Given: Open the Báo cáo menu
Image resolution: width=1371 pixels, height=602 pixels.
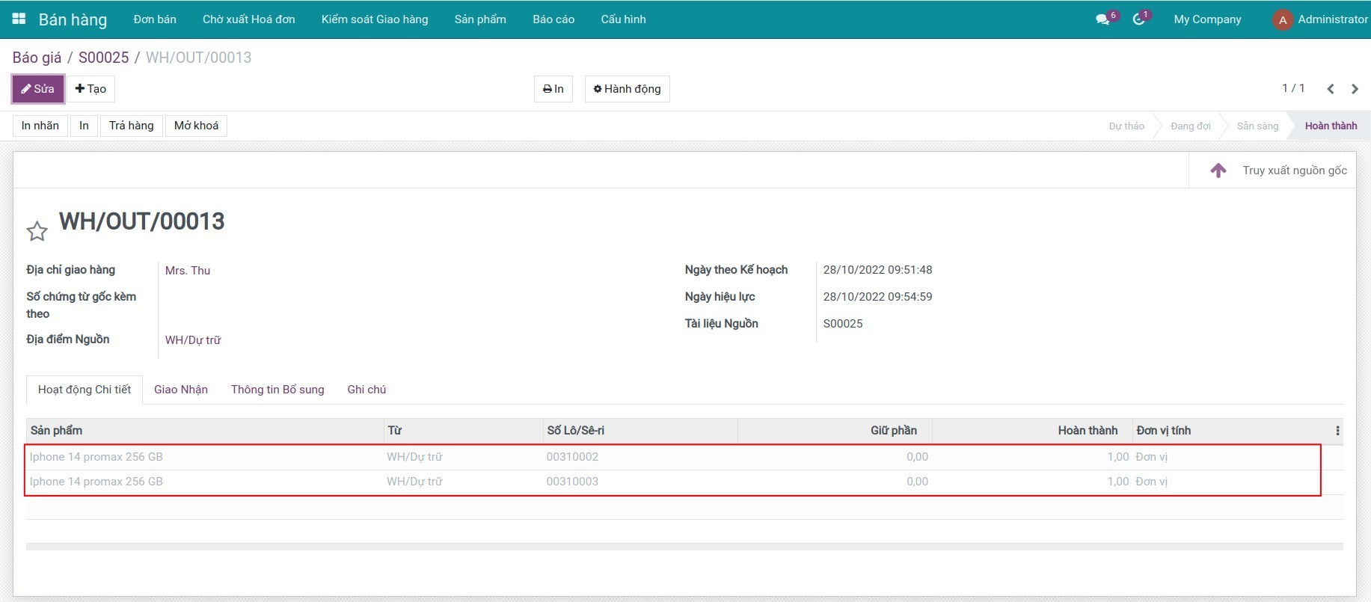Looking at the screenshot, I should point(553,19).
